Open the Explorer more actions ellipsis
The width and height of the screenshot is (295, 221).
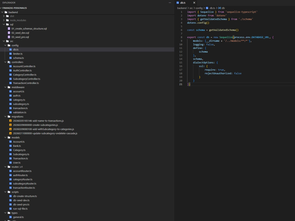170,3
